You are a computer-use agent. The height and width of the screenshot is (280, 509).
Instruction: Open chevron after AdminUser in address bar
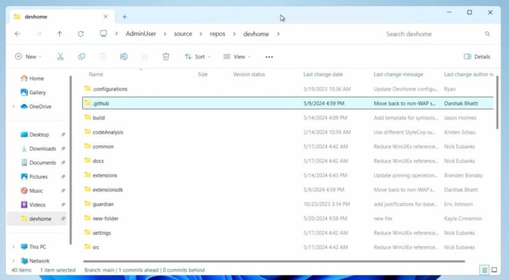[165, 34]
